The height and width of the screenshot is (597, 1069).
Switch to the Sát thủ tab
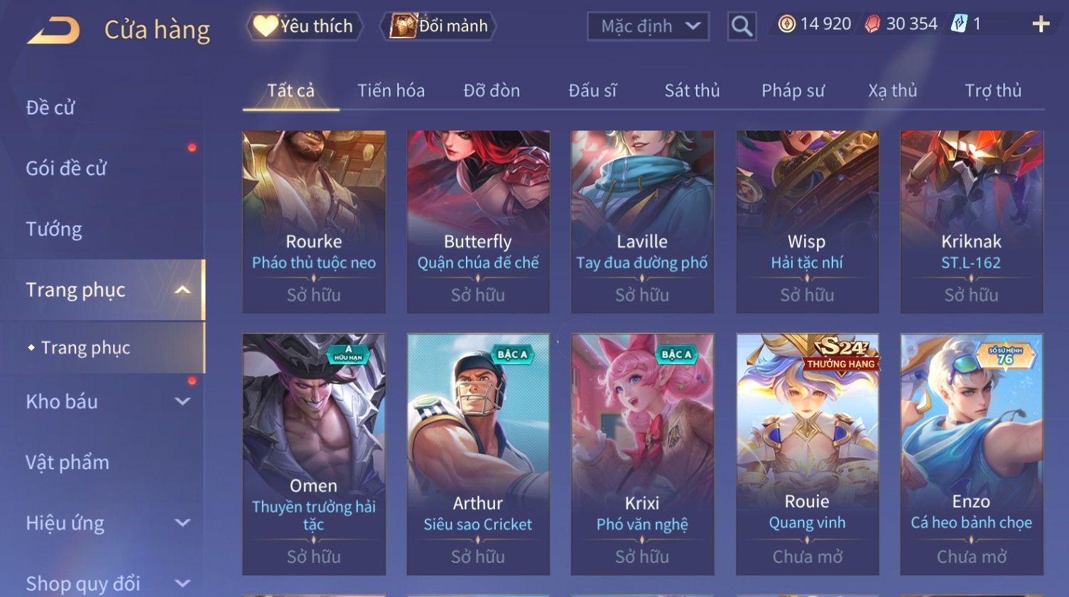coord(692,91)
